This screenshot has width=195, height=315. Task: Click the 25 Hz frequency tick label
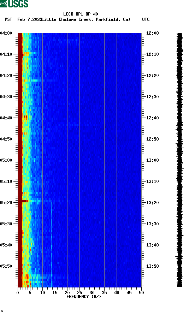tap(79, 293)
